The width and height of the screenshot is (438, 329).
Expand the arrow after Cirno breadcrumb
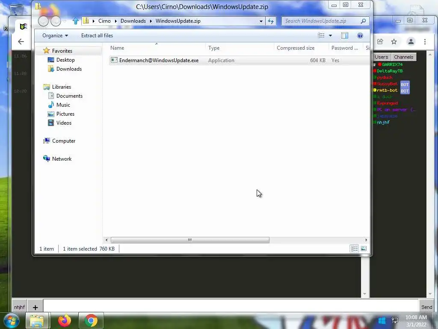pyautogui.click(x=115, y=21)
